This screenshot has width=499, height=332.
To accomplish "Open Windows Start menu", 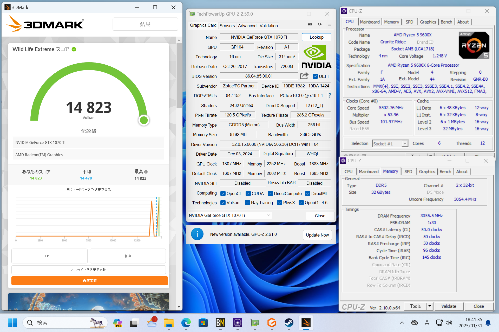I will (12, 323).
